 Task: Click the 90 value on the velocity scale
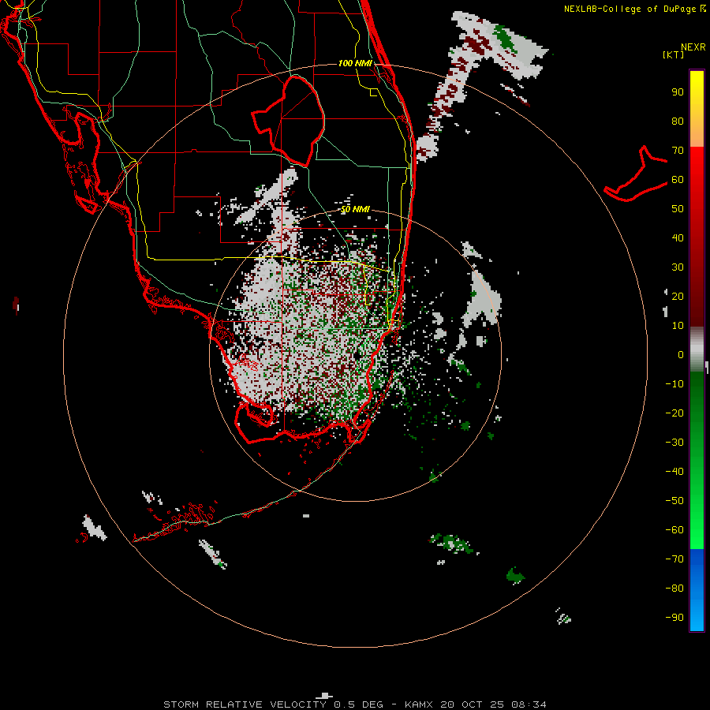[678, 92]
